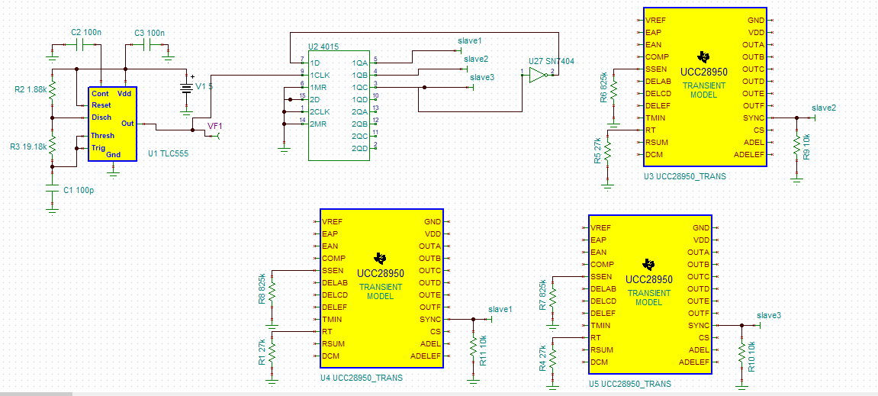
Task: Select the U3 UCC28950 controller block
Action: tap(704, 87)
